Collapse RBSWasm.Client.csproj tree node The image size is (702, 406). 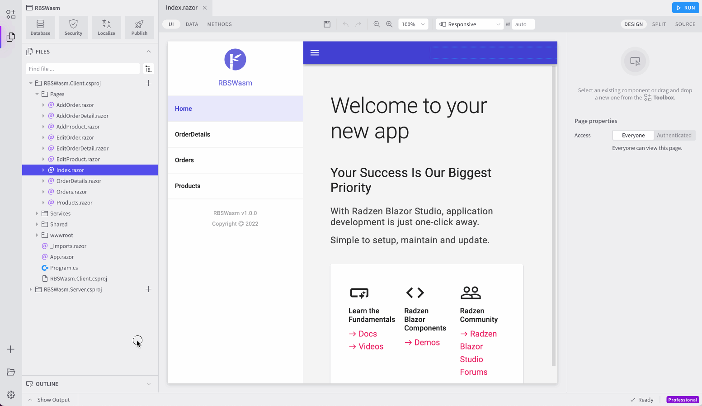(31, 83)
